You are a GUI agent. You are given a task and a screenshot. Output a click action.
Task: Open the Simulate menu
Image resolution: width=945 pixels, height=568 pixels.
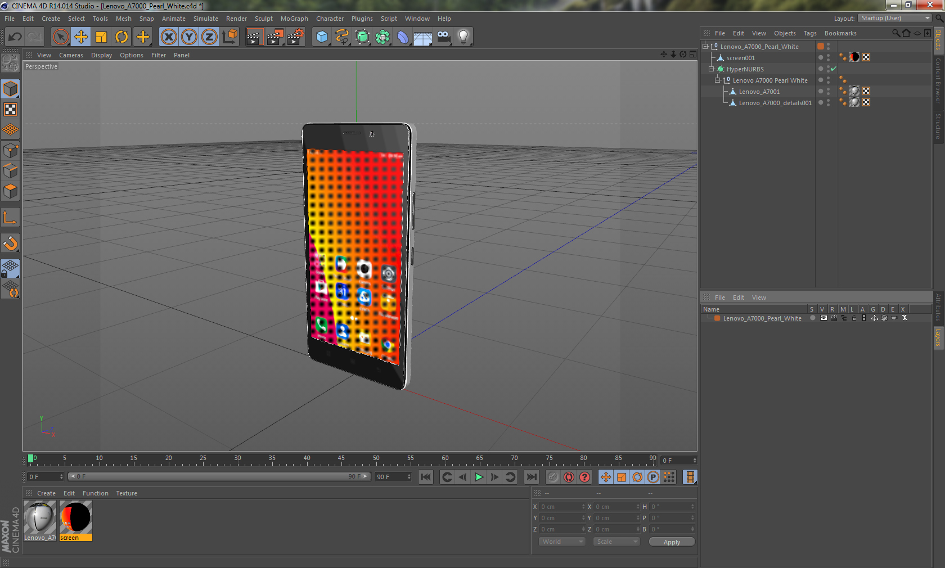click(x=206, y=19)
